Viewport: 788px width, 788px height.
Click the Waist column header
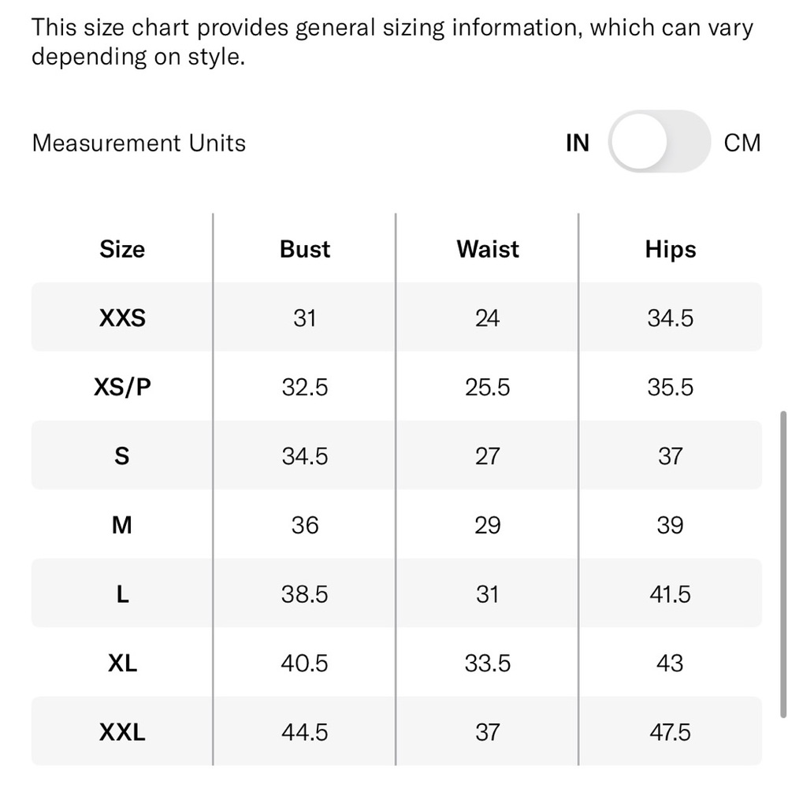[x=488, y=249]
